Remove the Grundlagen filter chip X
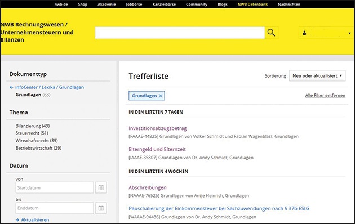This screenshot has height=224, width=355. (x=161, y=96)
